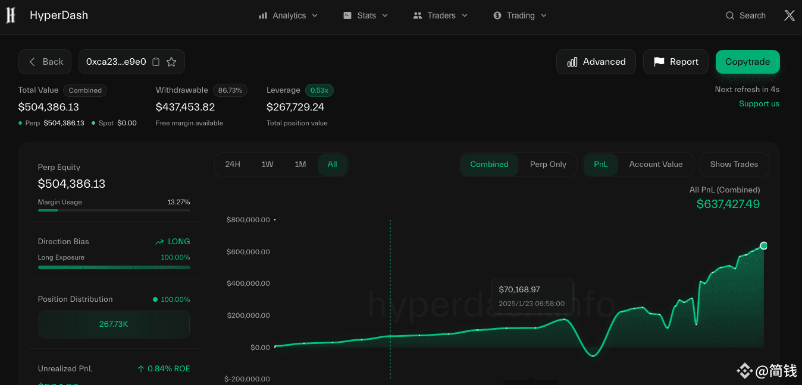The width and height of the screenshot is (802, 385).
Task: Click the HyperDash logo icon
Action: click(x=11, y=15)
